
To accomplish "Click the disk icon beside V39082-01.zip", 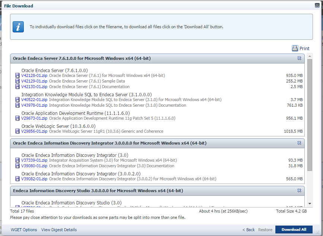I will [17, 179].
